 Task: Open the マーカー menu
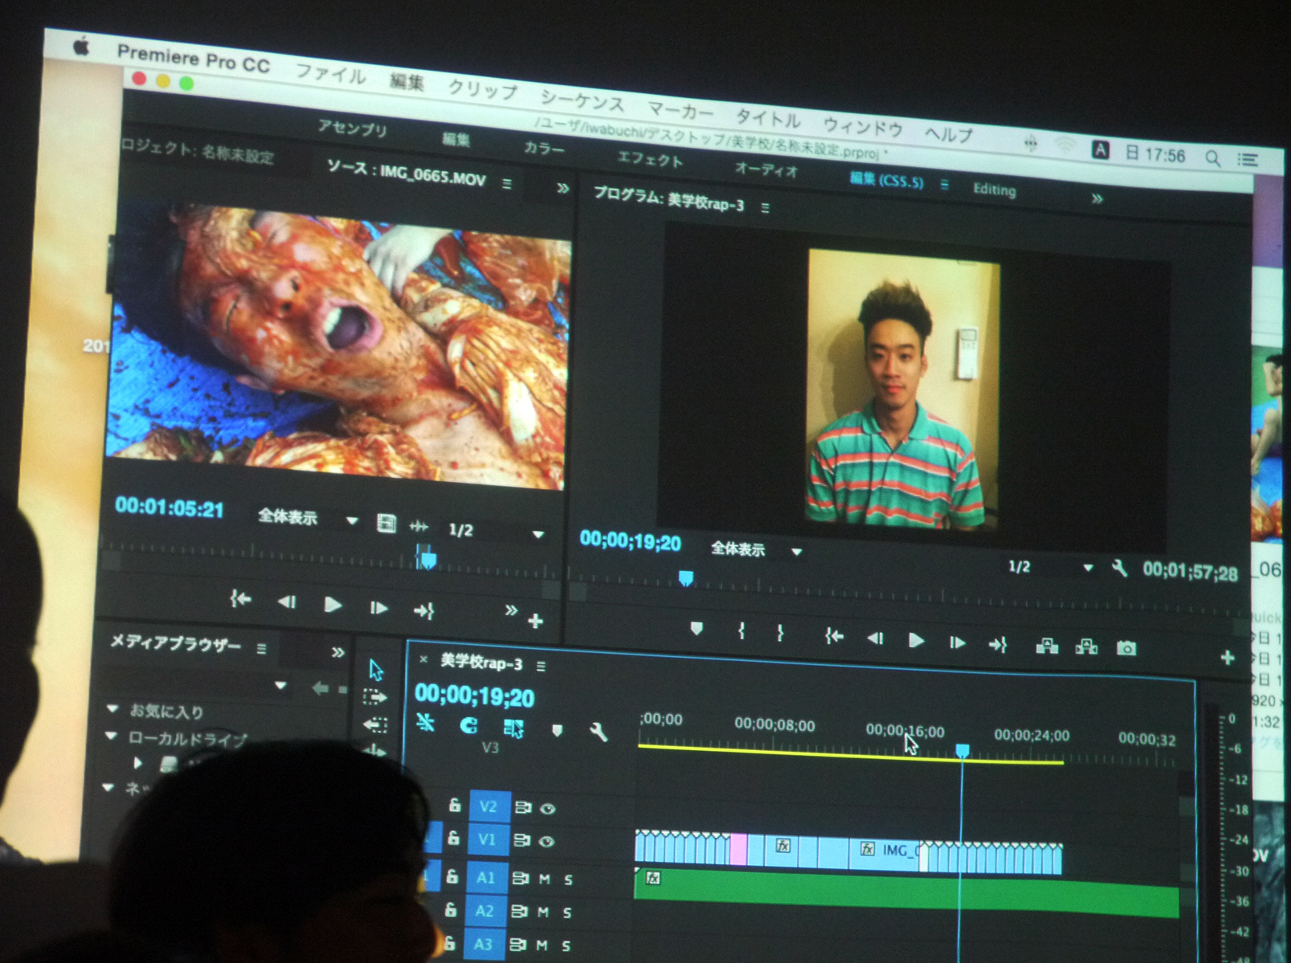point(680,110)
